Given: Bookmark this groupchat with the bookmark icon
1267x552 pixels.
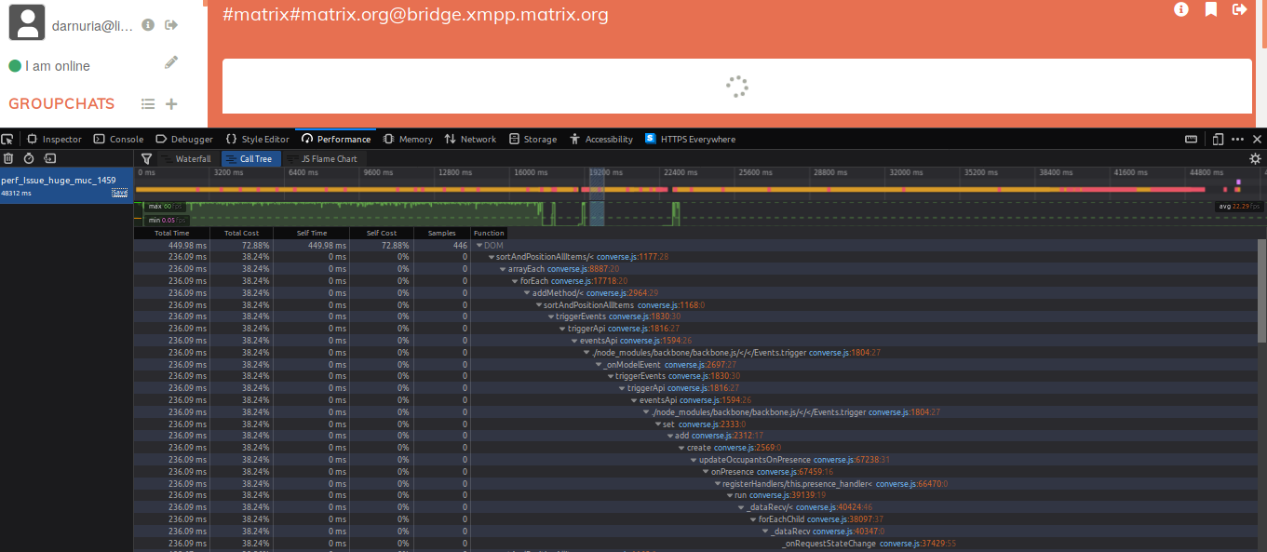Looking at the screenshot, I should [x=1211, y=9].
